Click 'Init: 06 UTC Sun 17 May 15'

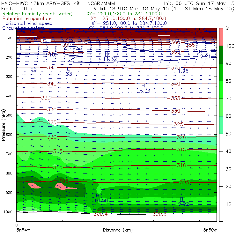(199, 3)
